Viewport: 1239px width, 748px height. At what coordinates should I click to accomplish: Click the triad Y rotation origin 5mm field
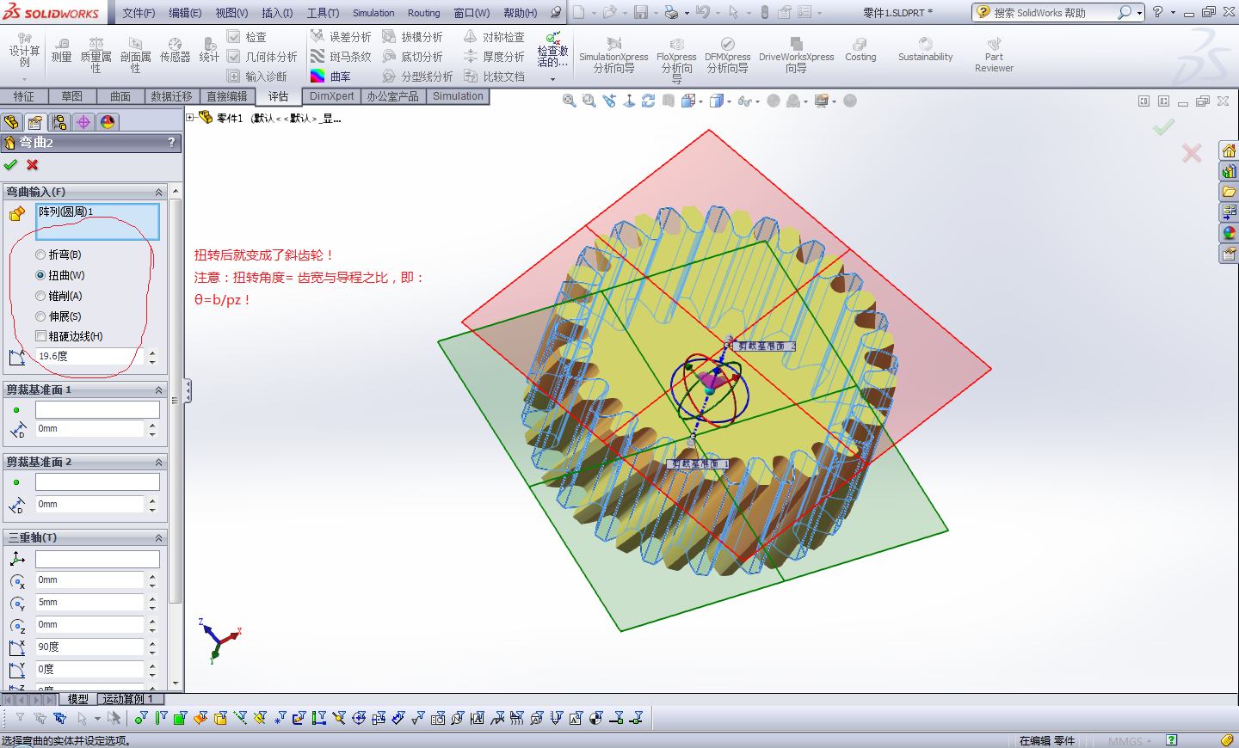point(89,602)
